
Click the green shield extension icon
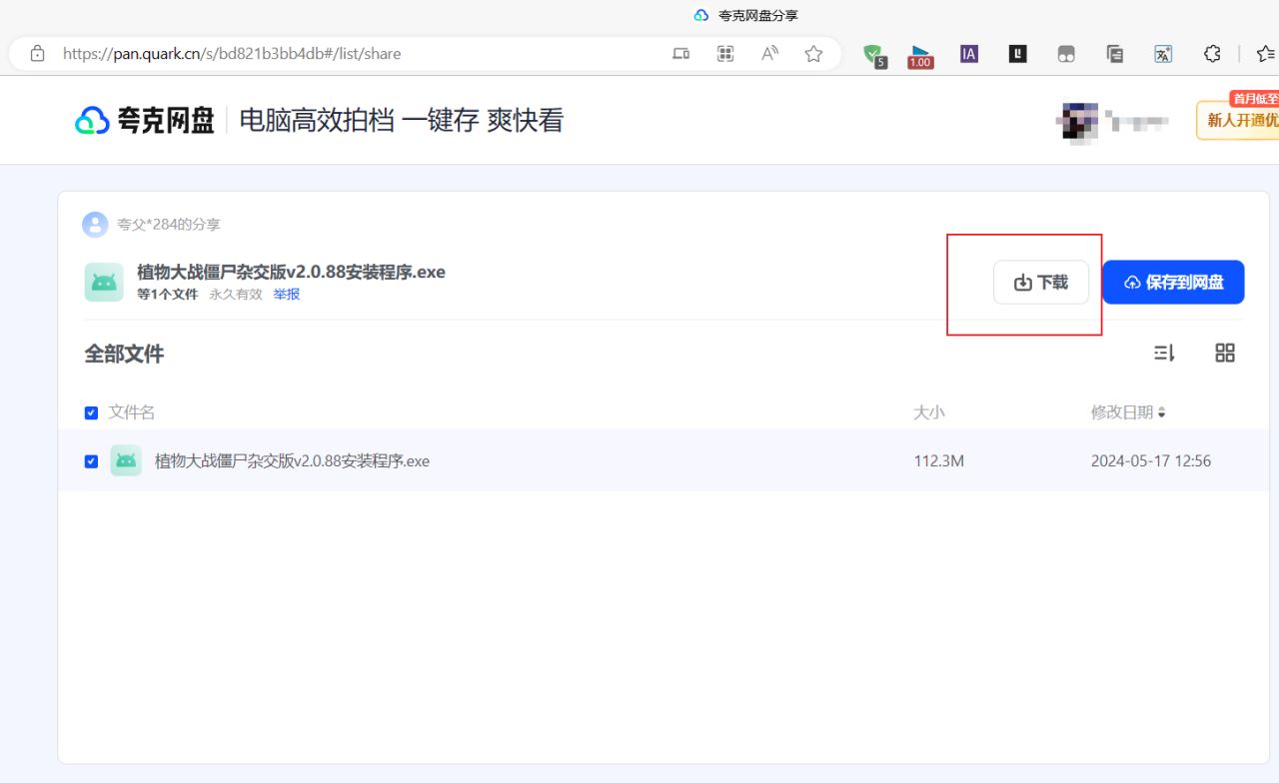(x=874, y=55)
